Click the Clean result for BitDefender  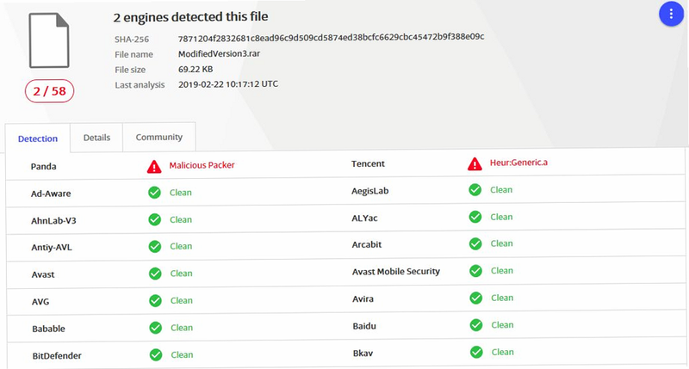pos(182,355)
